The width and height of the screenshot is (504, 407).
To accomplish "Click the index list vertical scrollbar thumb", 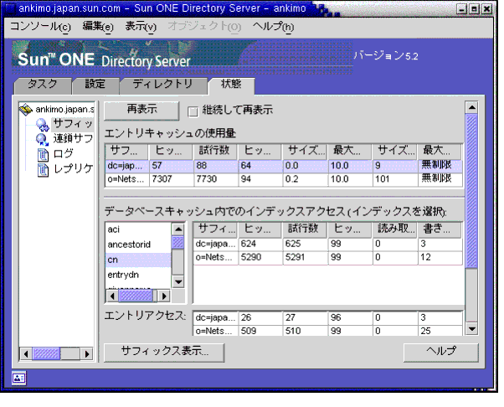I will pos(178,242).
